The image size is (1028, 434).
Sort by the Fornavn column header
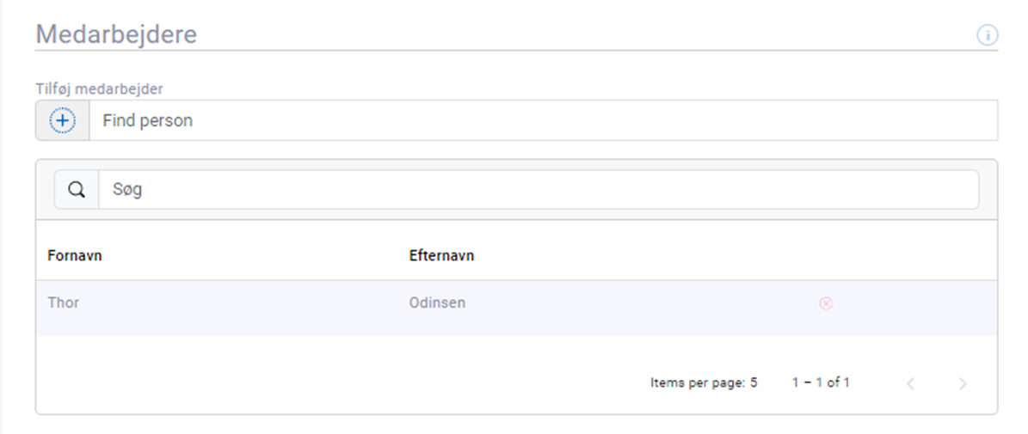click(75, 256)
